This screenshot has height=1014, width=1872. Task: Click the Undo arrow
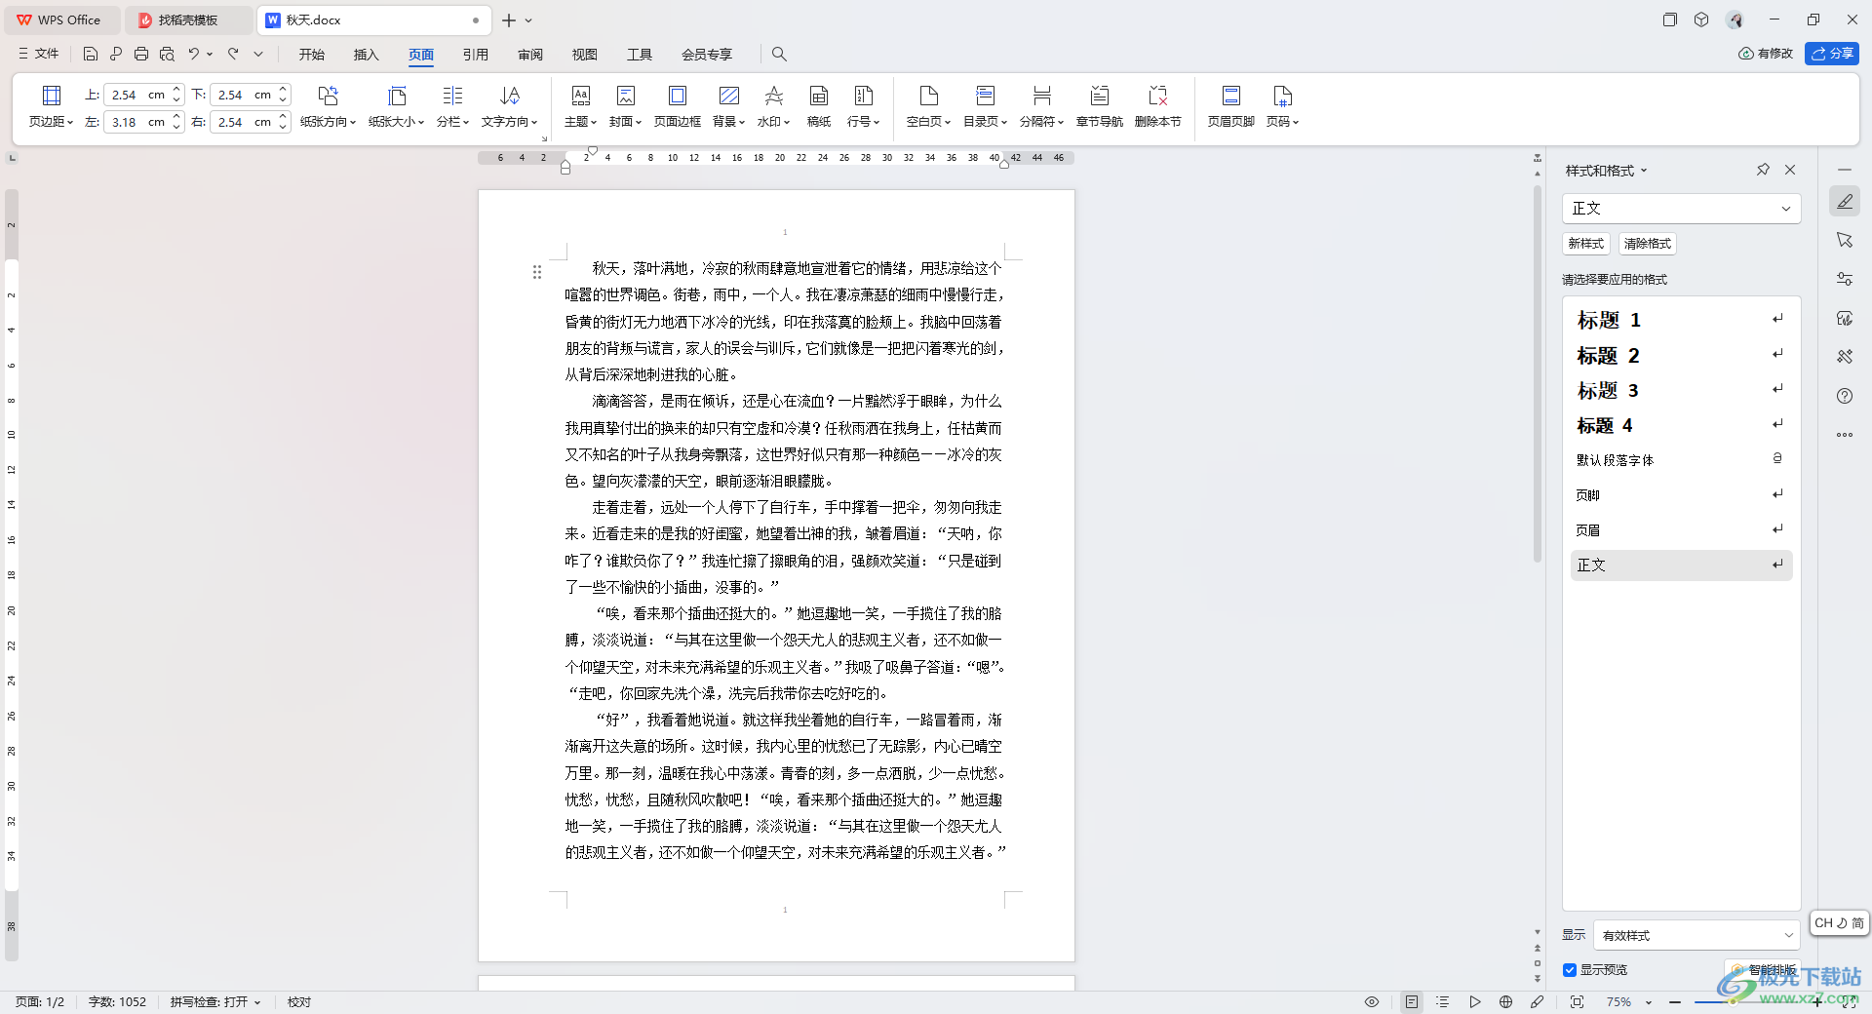tap(194, 54)
